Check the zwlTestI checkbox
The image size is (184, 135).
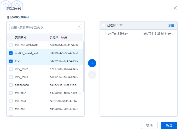coord(11,109)
